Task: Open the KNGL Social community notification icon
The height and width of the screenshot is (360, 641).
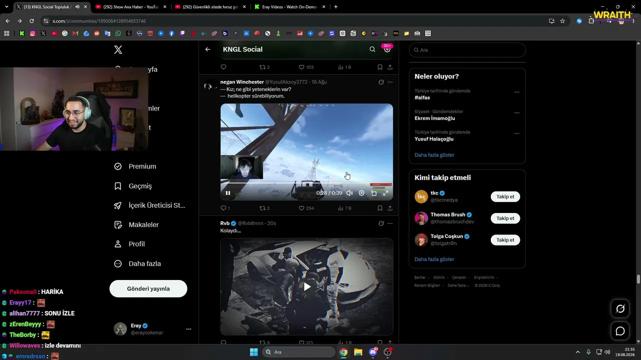Action: coord(387,49)
